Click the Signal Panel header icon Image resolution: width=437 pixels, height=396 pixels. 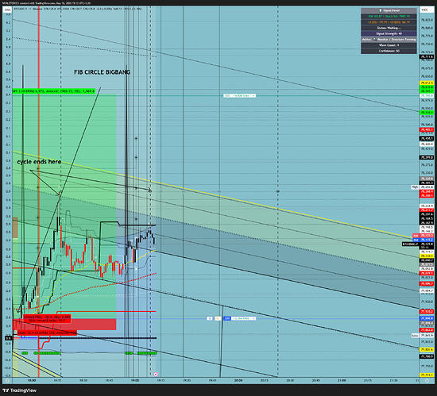point(380,10)
